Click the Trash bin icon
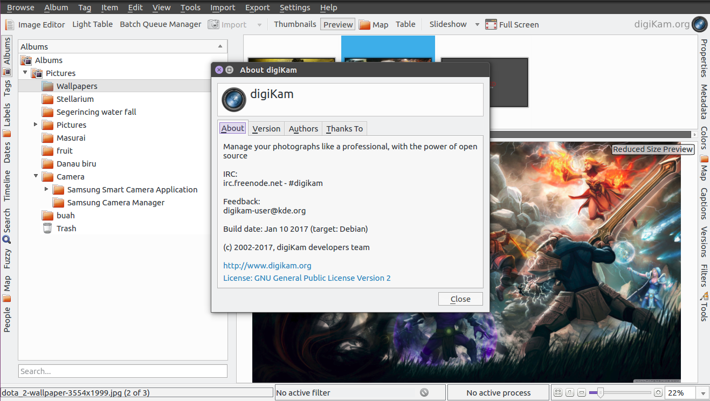Viewport: 710px width, 401px height. (x=47, y=229)
